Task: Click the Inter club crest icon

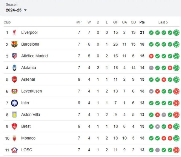Action: 14,103
